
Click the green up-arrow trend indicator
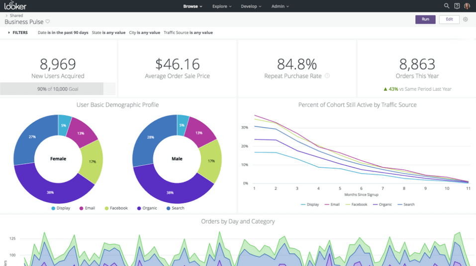[385, 89]
